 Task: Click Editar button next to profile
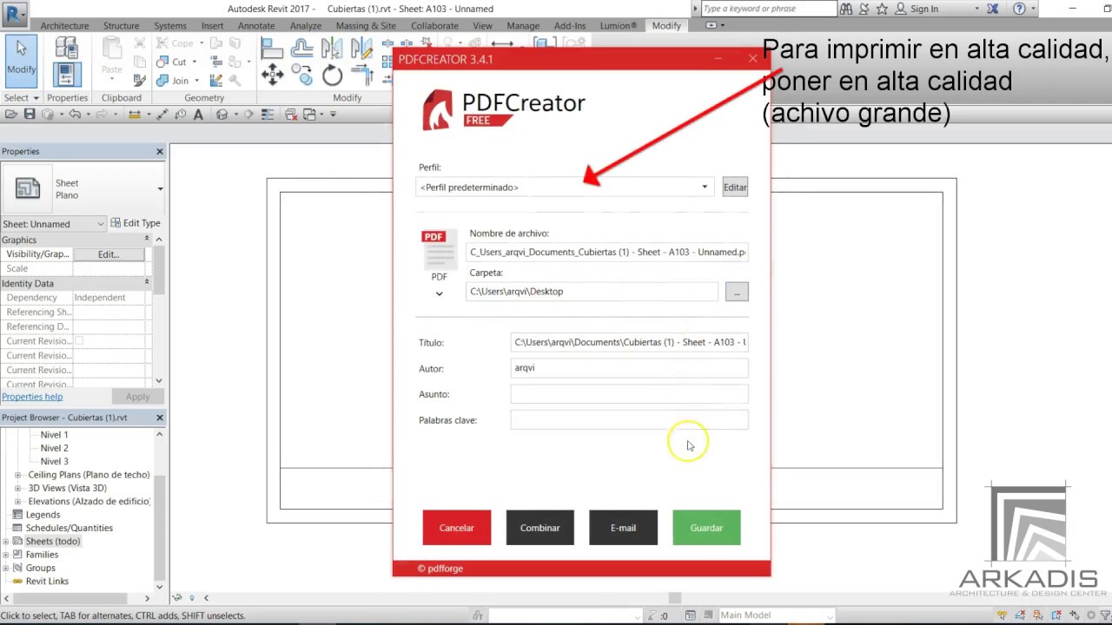click(x=735, y=187)
